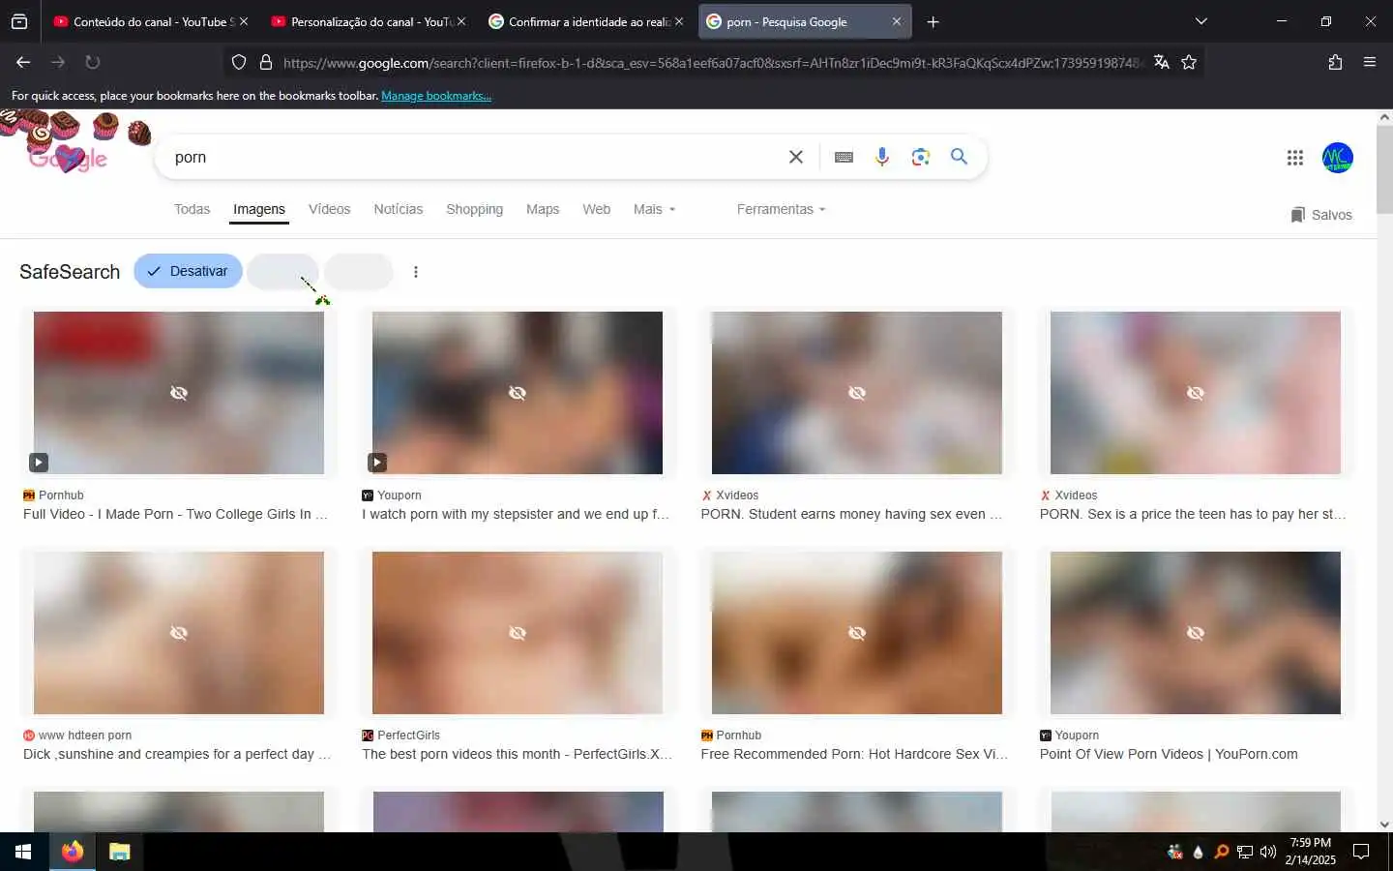Image resolution: width=1393 pixels, height=871 pixels.
Task: Open the three-dot SafeSearch options
Action: [416, 272]
